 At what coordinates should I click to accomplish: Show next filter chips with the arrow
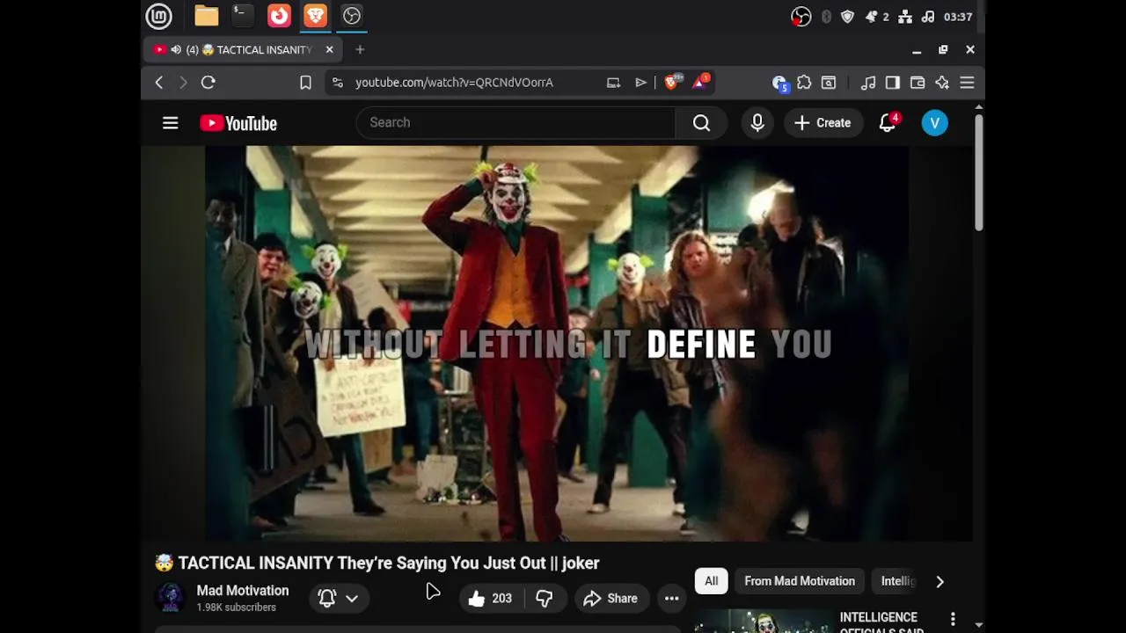[940, 581]
